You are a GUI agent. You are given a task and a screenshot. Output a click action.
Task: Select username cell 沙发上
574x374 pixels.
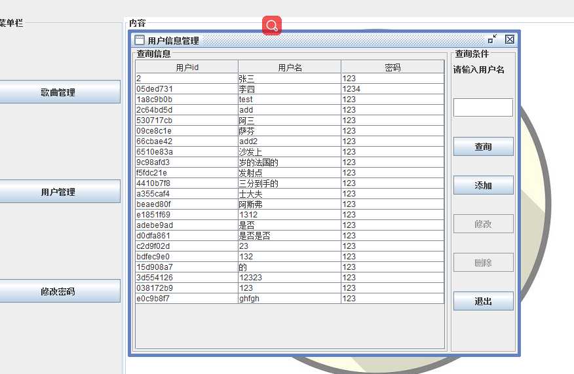pos(290,152)
